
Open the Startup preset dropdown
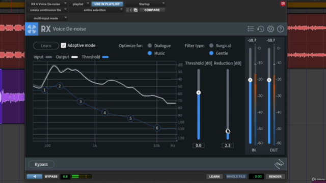pyautogui.click(x=145, y=4)
